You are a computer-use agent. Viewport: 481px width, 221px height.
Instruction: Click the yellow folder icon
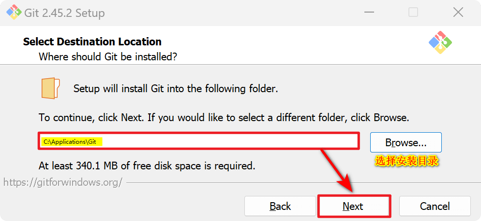click(50, 88)
